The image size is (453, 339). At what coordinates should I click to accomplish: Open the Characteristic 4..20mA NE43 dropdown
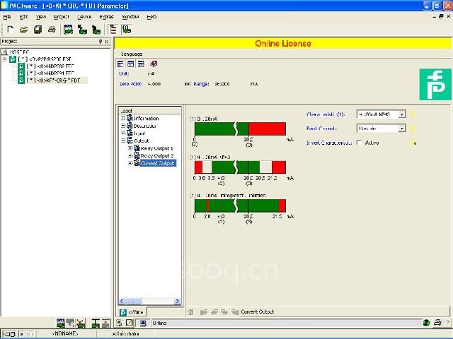[401, 114]
